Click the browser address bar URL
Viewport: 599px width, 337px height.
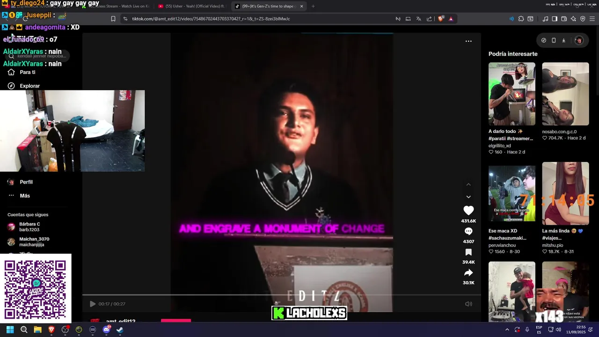point(211,19)
